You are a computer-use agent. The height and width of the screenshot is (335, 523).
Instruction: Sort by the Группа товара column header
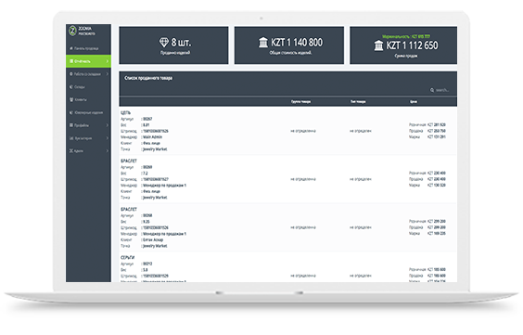300,102
